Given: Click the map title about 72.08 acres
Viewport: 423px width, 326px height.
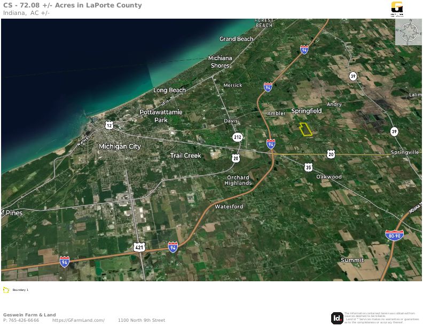Looking at the screenshot, I should click(73, 5).
